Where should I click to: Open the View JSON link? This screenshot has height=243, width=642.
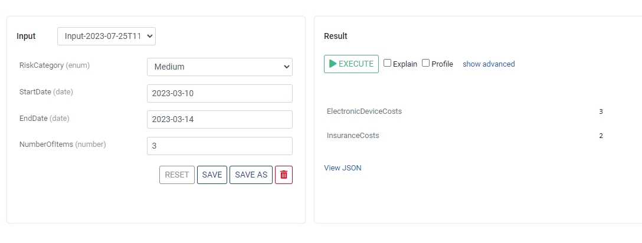(342, 168)
